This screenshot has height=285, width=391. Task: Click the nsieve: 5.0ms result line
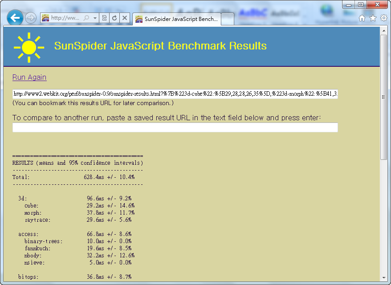click(x=78, y=263)
